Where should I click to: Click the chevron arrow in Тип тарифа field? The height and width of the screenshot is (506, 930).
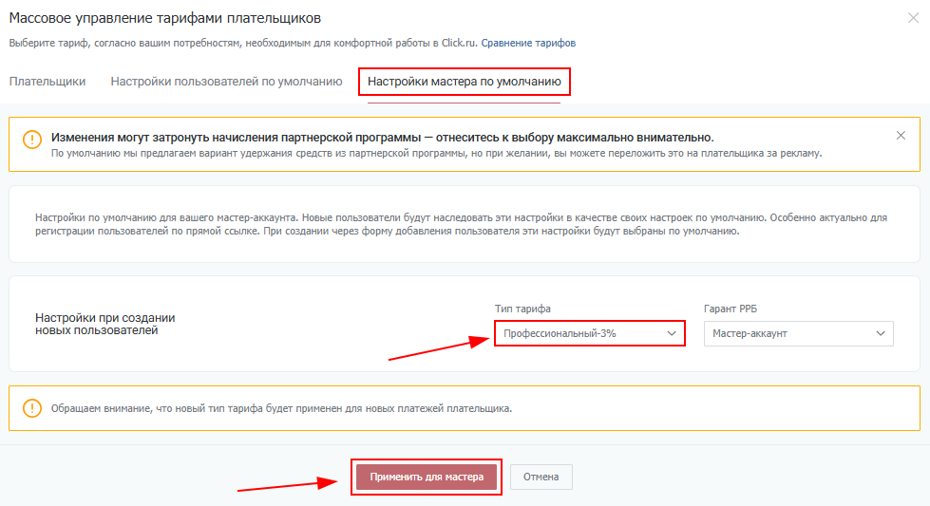coord(673,333)
